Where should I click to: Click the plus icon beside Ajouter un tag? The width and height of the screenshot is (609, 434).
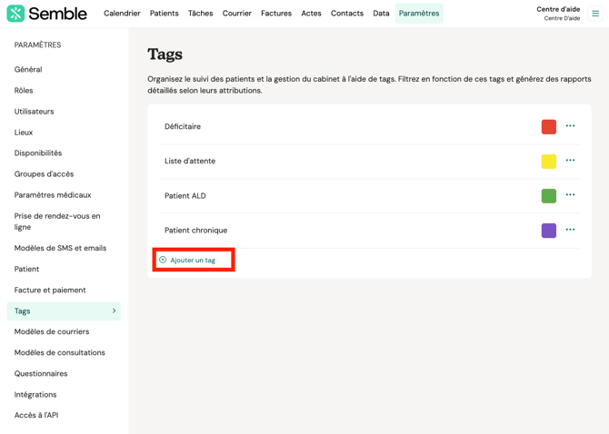tap(163, 261)
